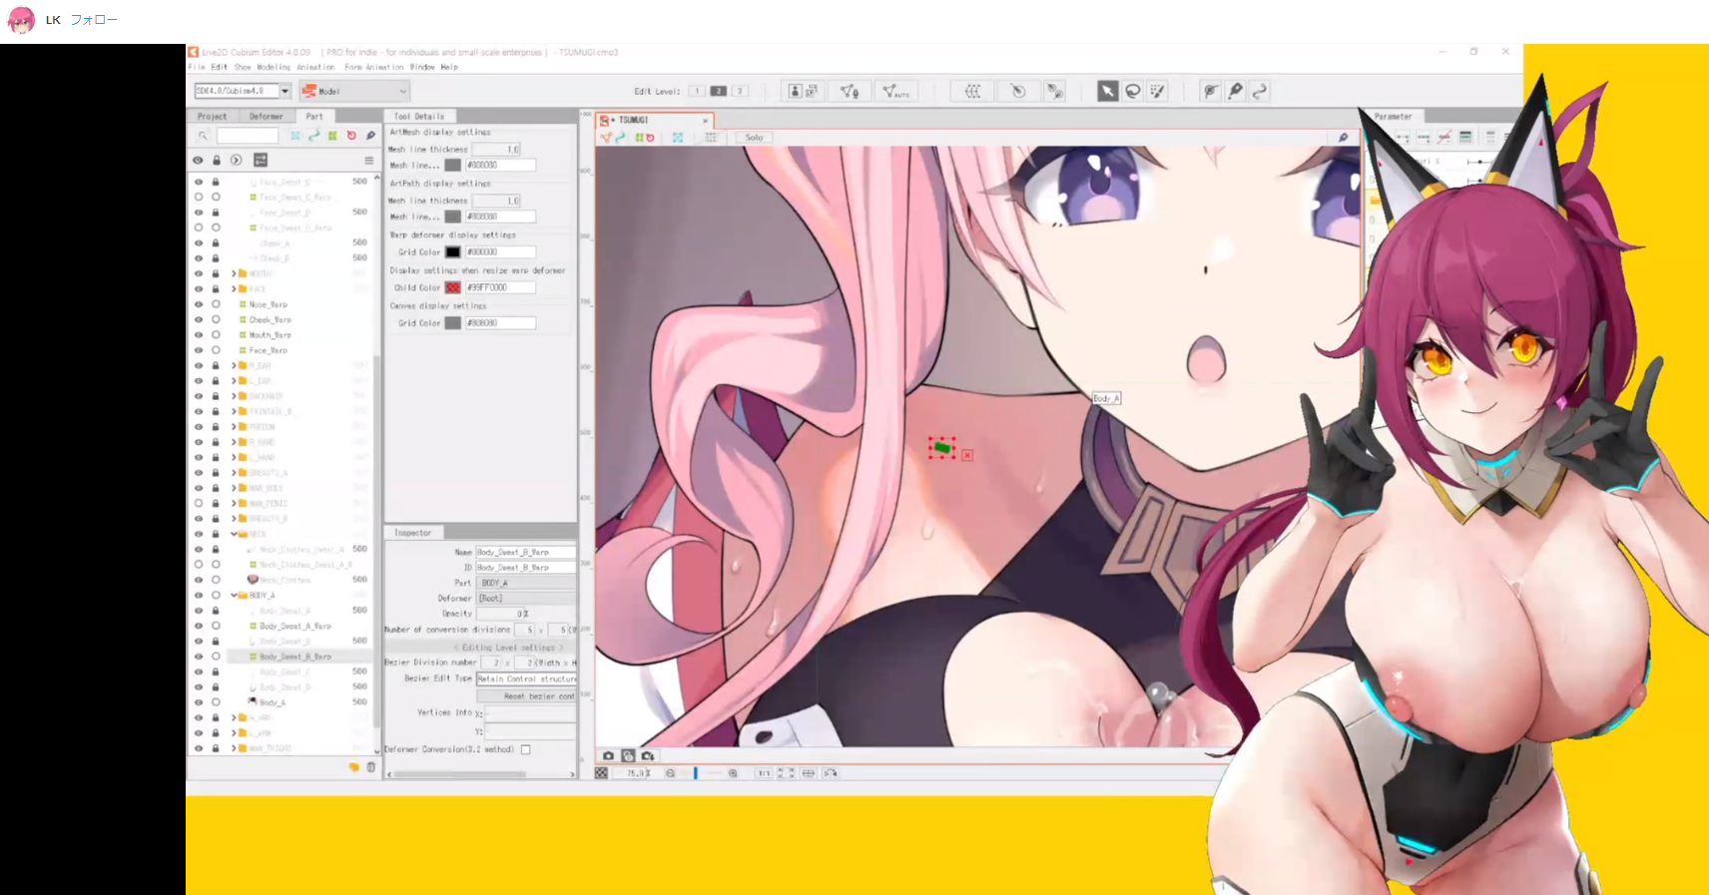1709x895 pixels.
Task: Open the Part BODY_A dropdown in Inspector
Action: (526, 583)
